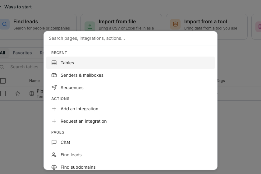Open the Find subdomains page entry
The width and height of the screenshot is (261, 174).
tap(130, 167)
